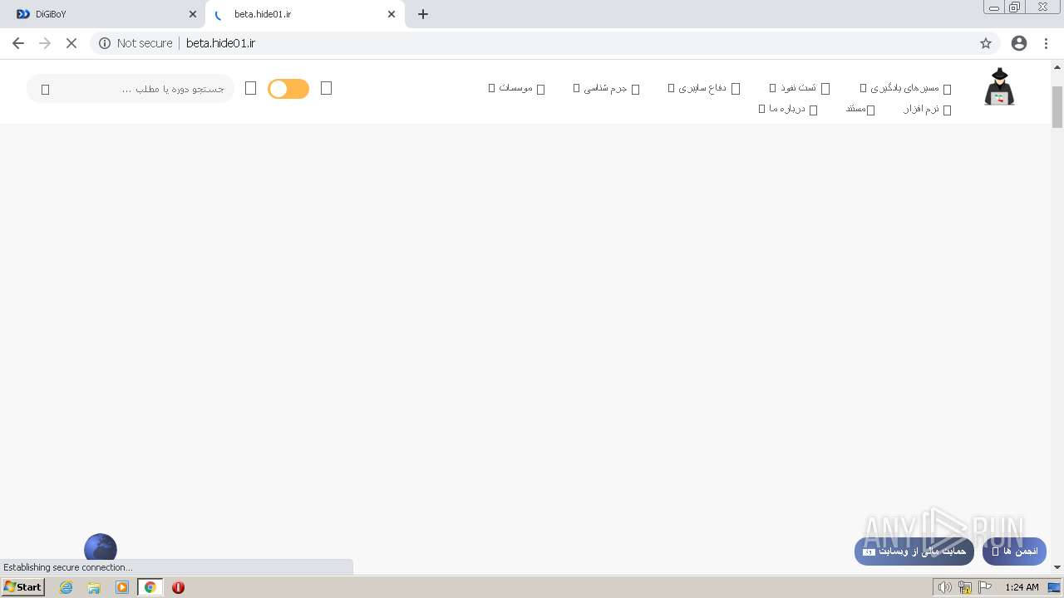Open a new browser tab
Screen dimensions: 1064x598
423,14
